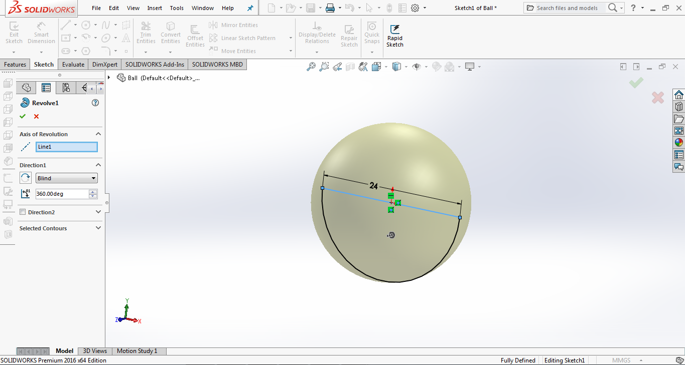Switch to the SOLIDWORKS Add-Ins tab
Screen dimensions: 685x365
point(155,64)
